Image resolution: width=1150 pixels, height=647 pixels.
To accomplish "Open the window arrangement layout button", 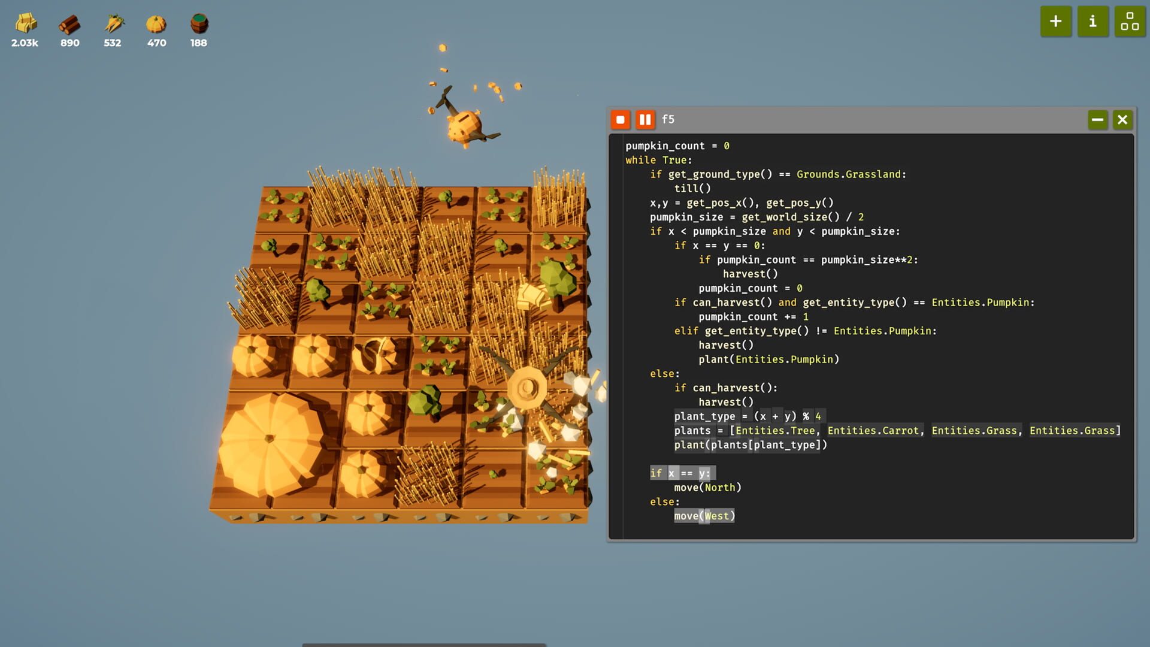I will point(1130,22).
